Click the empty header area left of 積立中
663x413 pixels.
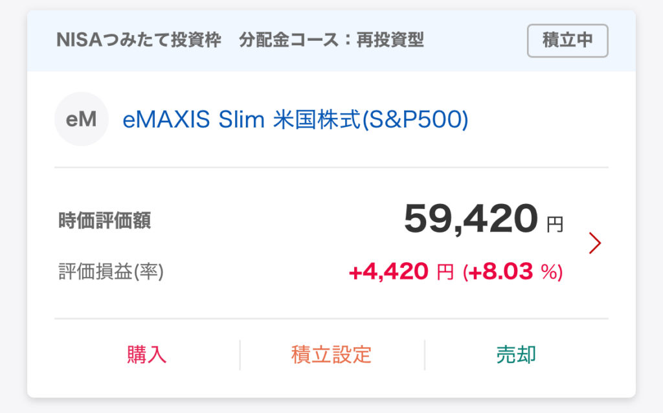(x=476, y=41)
